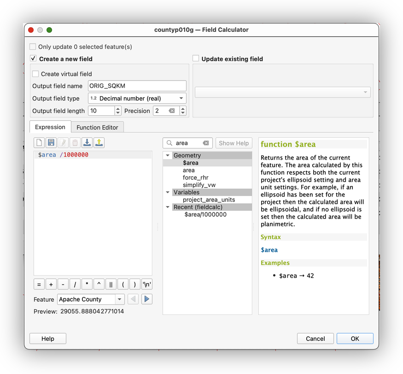403x374 pixels.
Task: Click the OK button
Action: pos(355,338)
